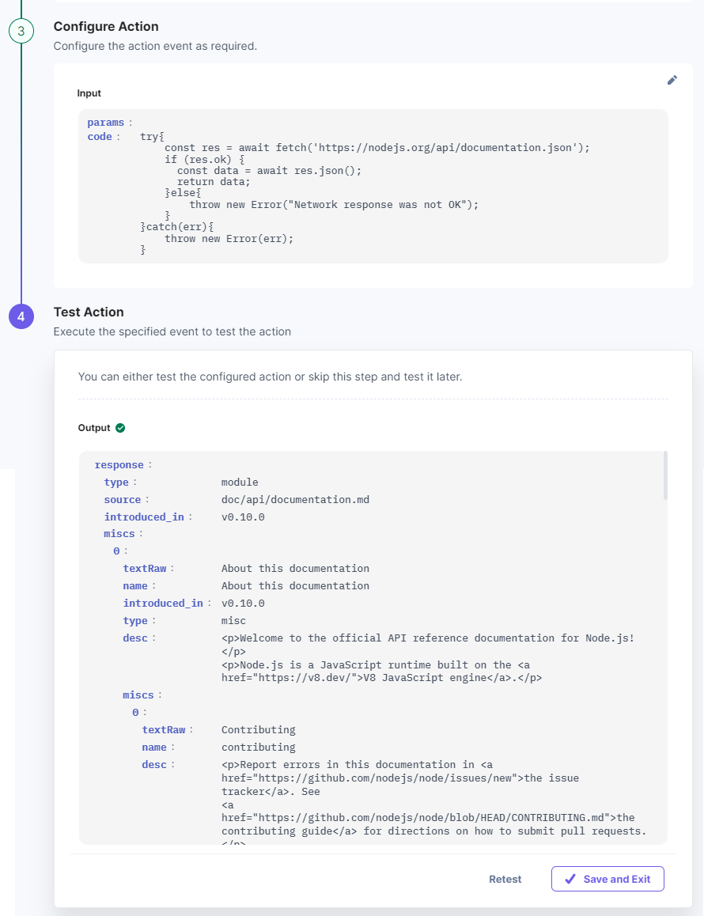Click the pencil edit icon above Input
Image resolution: width=704 pixels, height=916 pixels.
coord(672,80)
